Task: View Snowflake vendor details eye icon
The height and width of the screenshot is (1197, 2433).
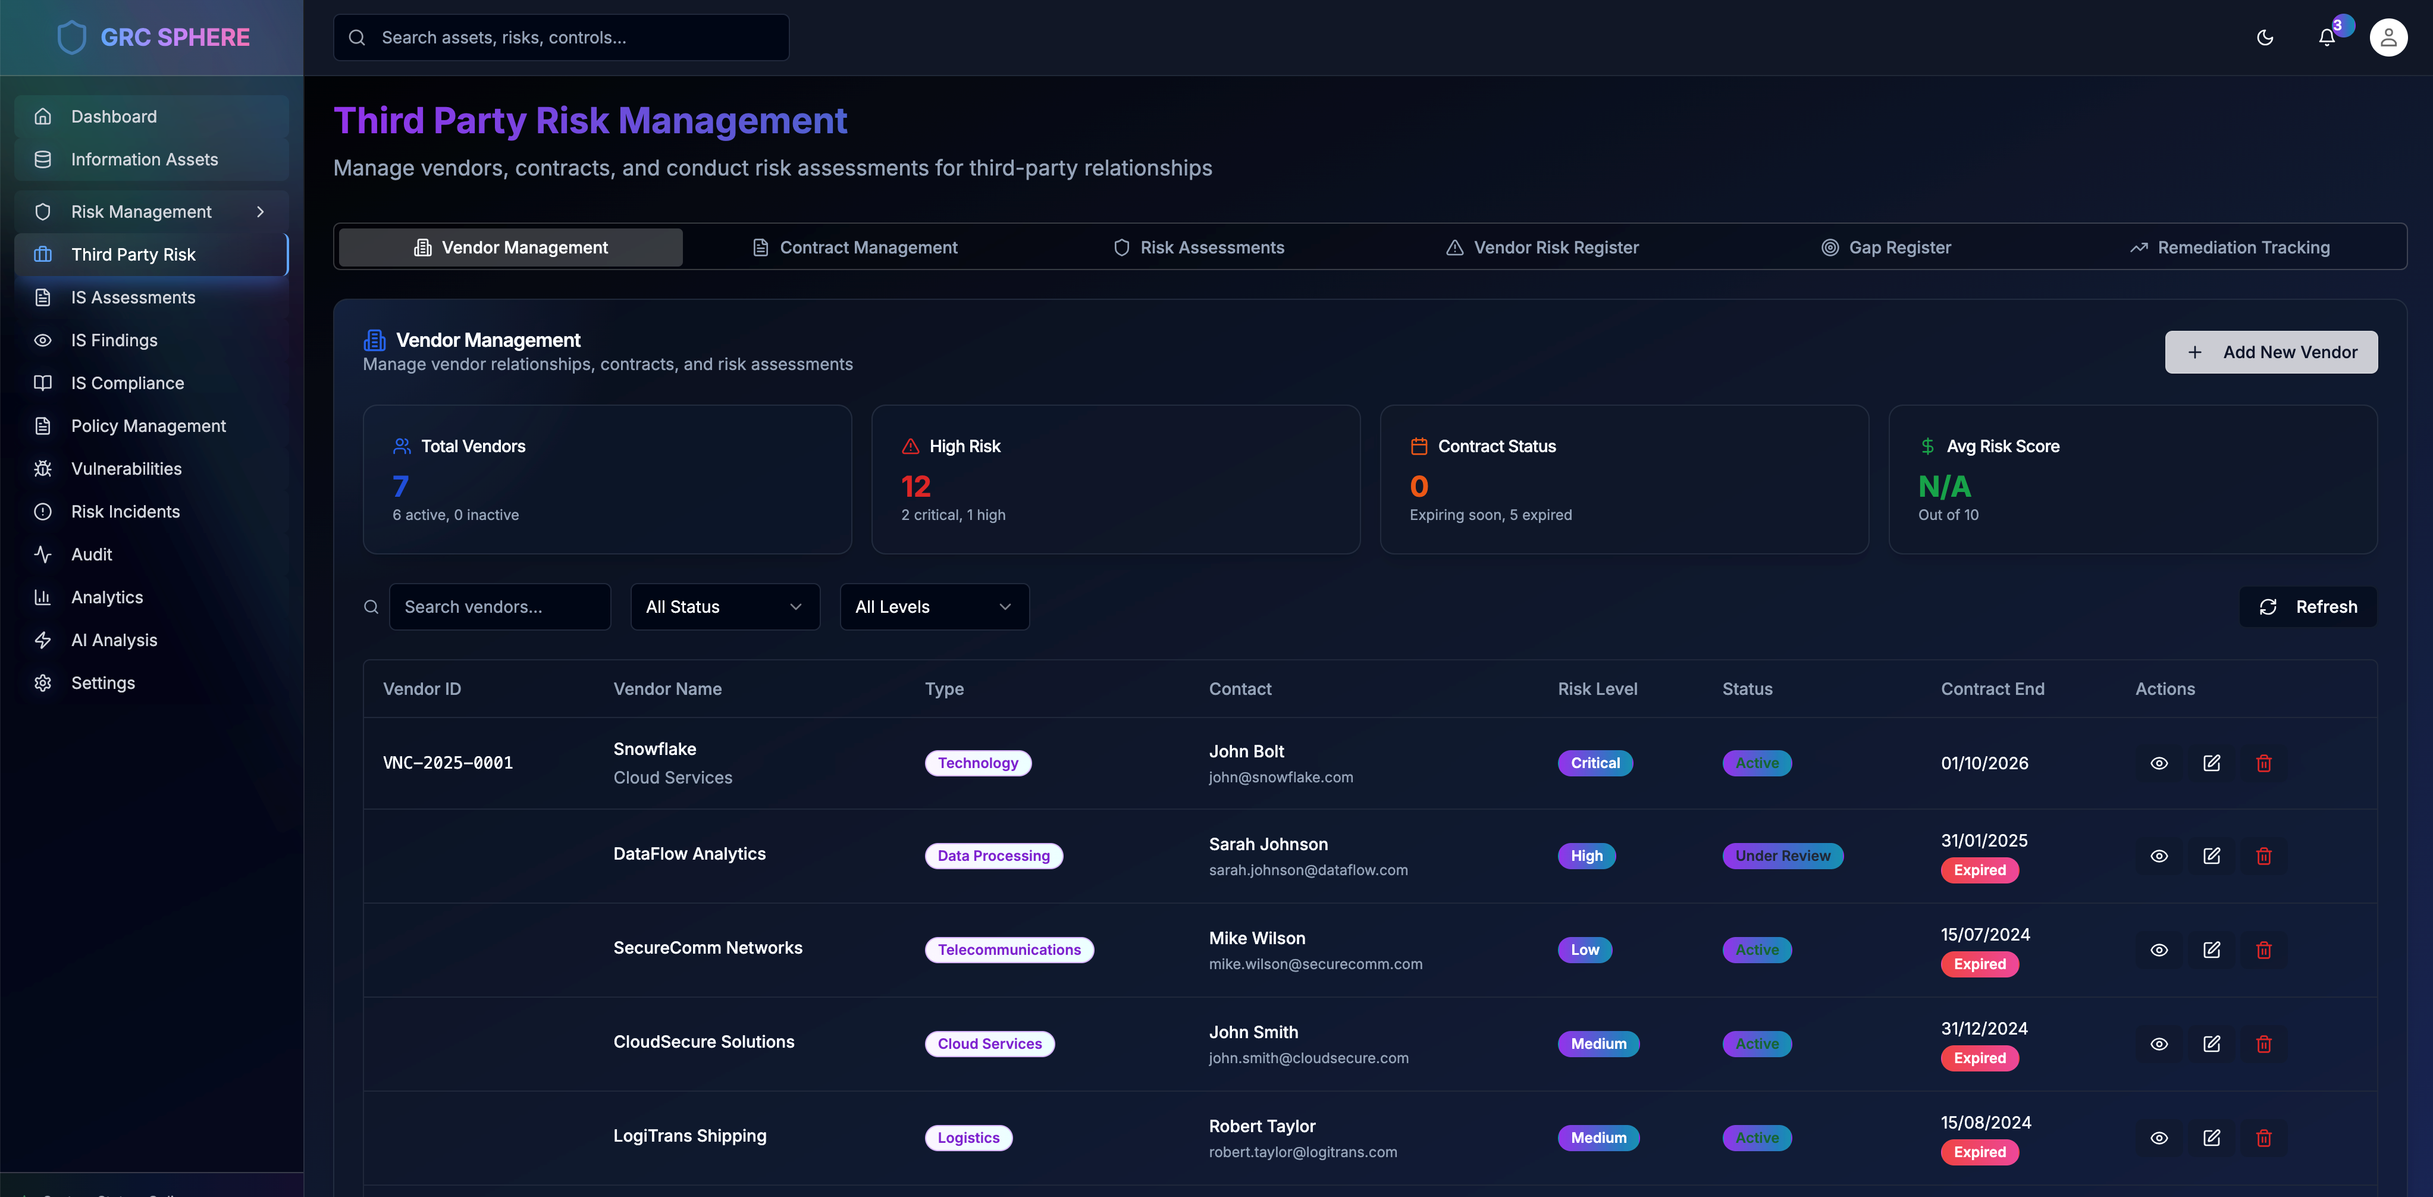Action: [2159, 763]
